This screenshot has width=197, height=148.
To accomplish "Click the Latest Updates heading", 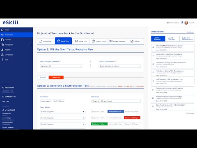I will [158, 32].
